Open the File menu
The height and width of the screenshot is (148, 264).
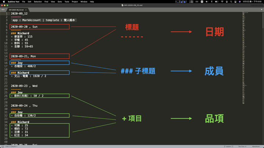point(23,2)
